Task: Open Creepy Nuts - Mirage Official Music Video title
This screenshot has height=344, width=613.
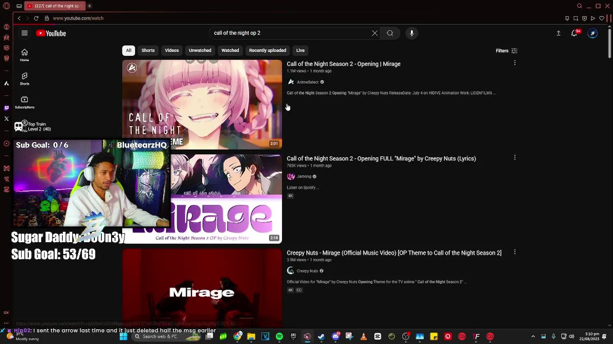Action: tap(394, 253)
